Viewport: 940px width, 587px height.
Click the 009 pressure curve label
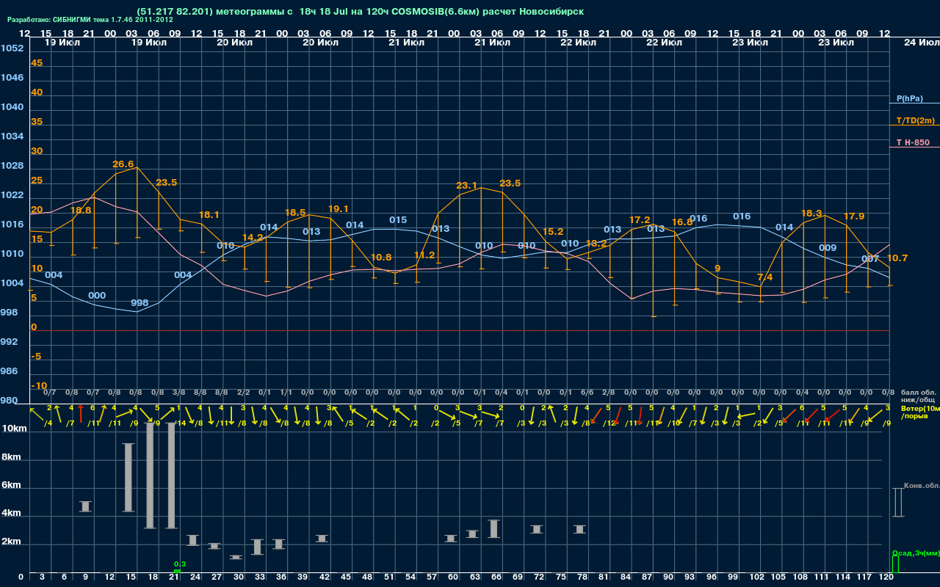pos(828,248)
